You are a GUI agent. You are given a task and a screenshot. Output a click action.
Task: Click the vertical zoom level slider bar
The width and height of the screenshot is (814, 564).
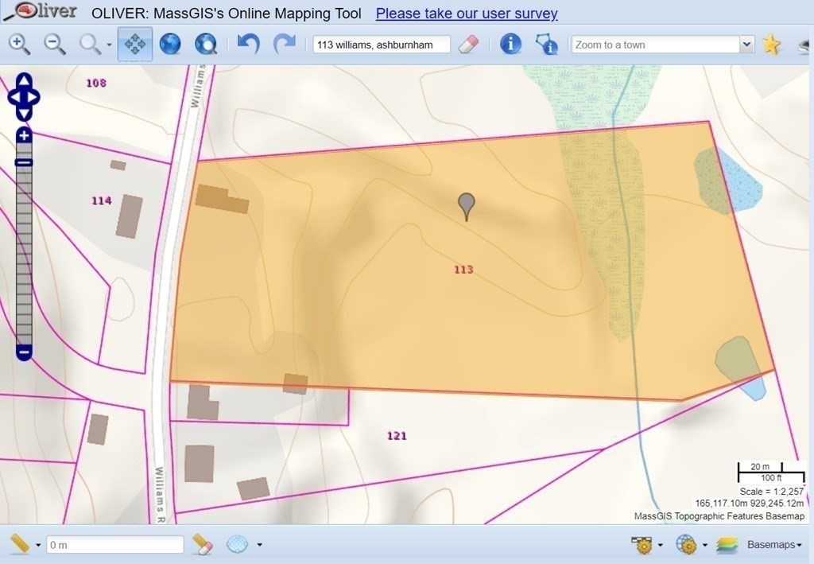(24, 255)
